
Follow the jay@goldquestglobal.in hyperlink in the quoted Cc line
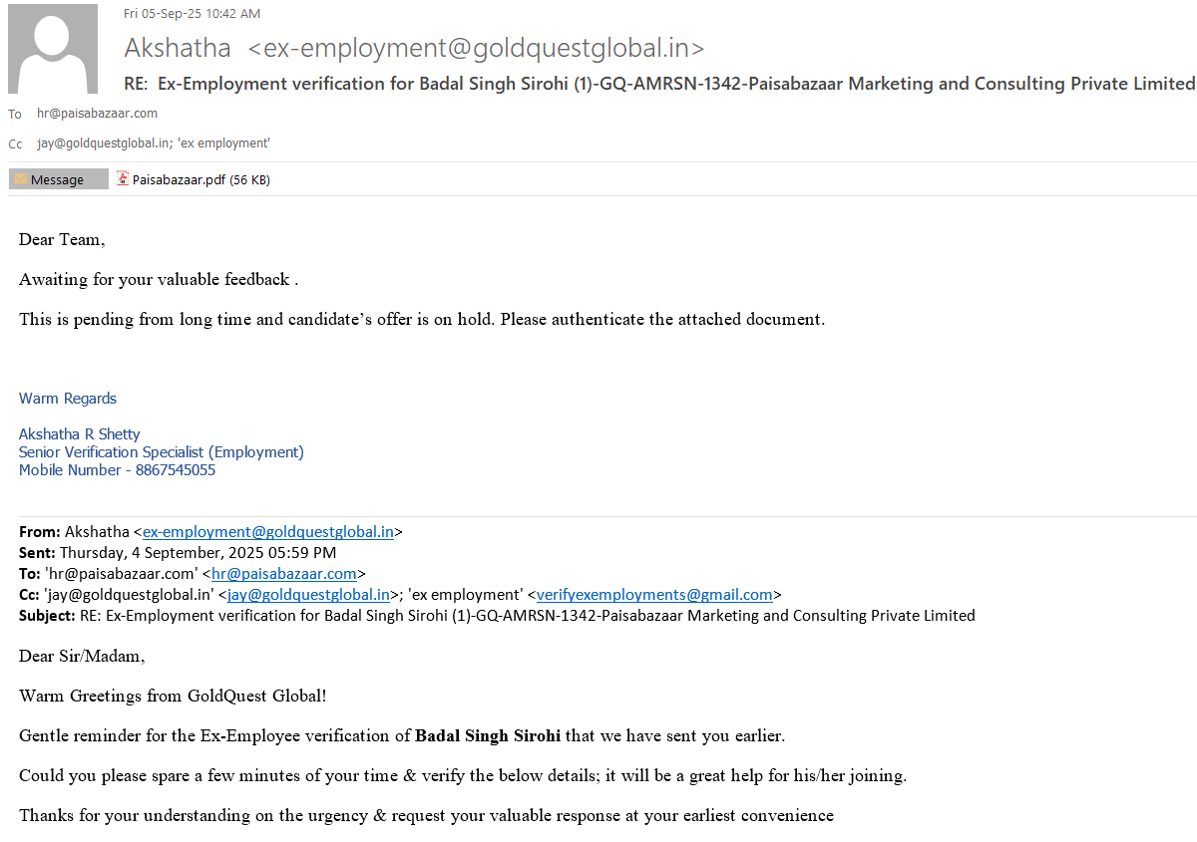point(308,595)
